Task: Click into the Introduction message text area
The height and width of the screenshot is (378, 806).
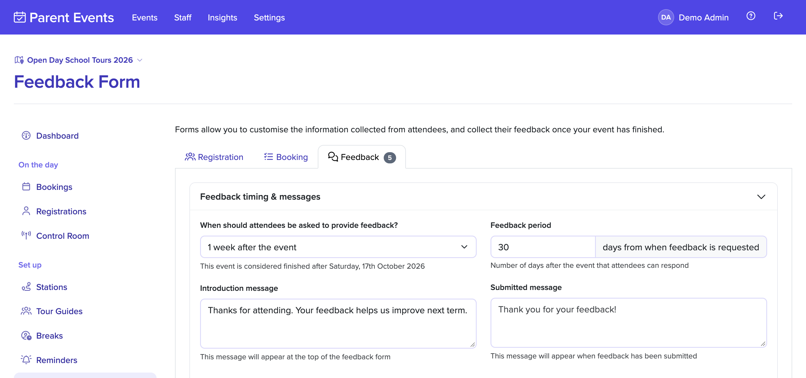Action: [338, 323]
